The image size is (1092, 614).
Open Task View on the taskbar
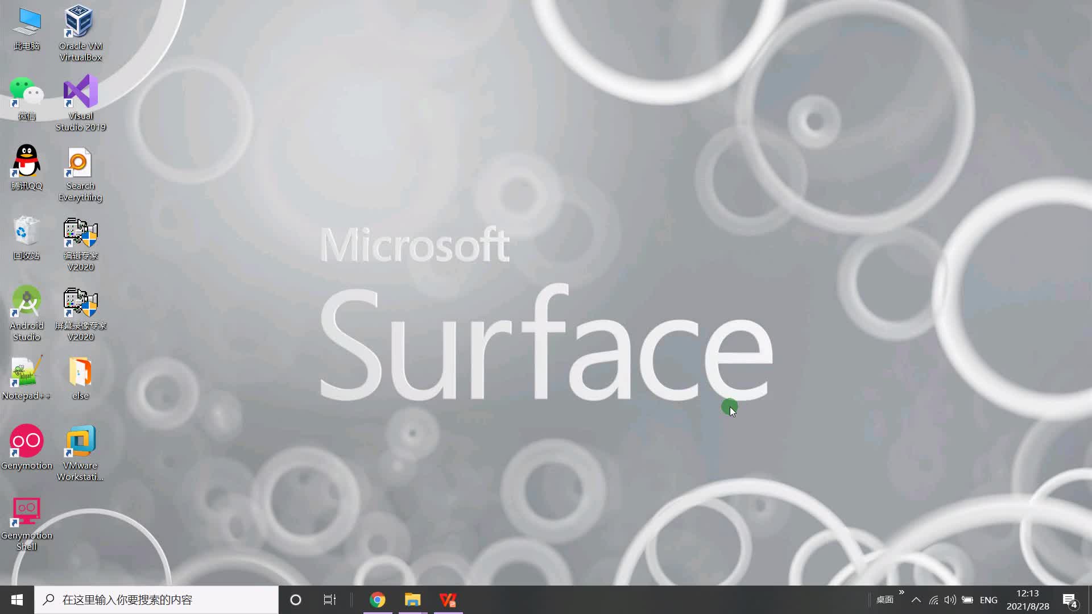330,600
